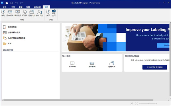This screenshot has width=171, height=106.
Task: Switch to the File (文件) tab
Action: 5,7
